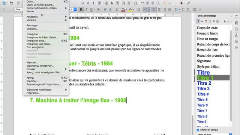Open sidebar settings icon at top right

pos(237,16)
